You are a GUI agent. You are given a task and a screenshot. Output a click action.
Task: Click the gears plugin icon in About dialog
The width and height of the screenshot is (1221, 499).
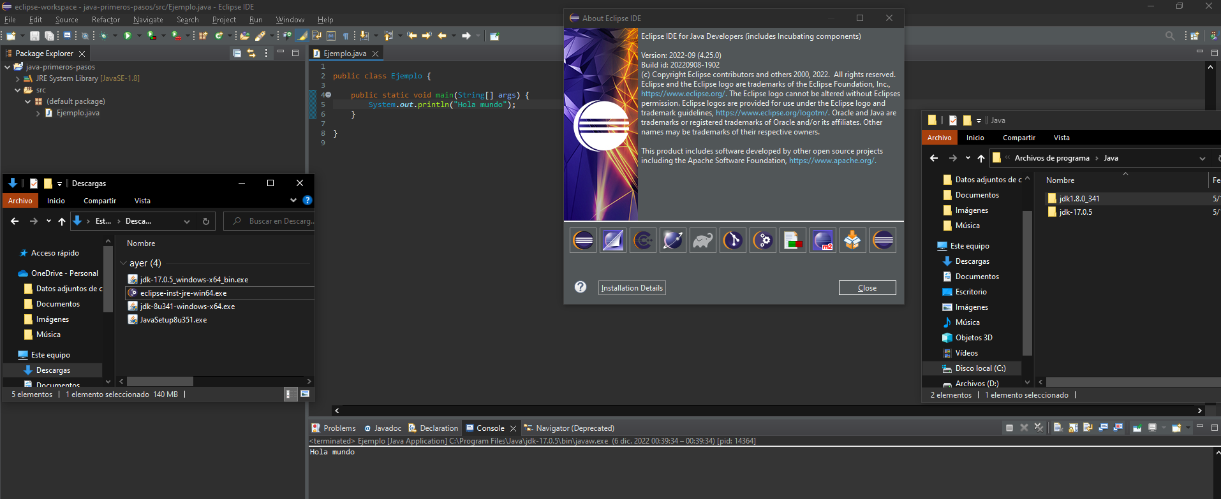[763, 240]
